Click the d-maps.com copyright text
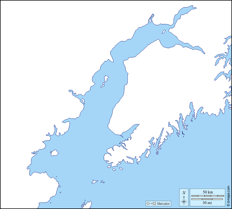The width and height of the screenshot is (232, 209). tap(228, 196)
